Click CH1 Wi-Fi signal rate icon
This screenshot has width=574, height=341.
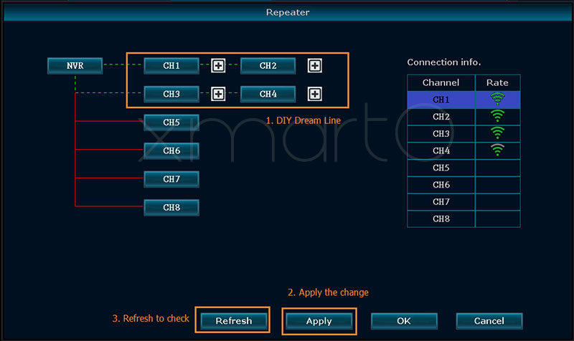[x=497, y=100]
